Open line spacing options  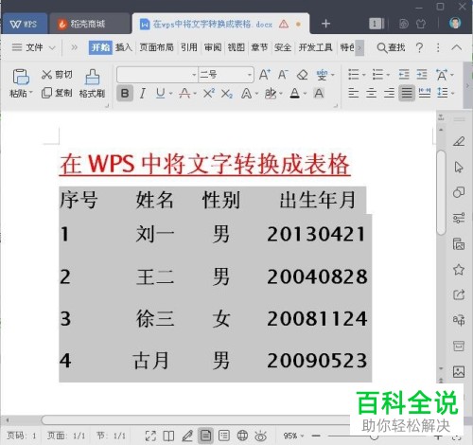click(443, 93)
